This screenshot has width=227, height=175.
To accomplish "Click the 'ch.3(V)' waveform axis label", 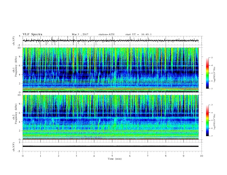I will [14, 147].
